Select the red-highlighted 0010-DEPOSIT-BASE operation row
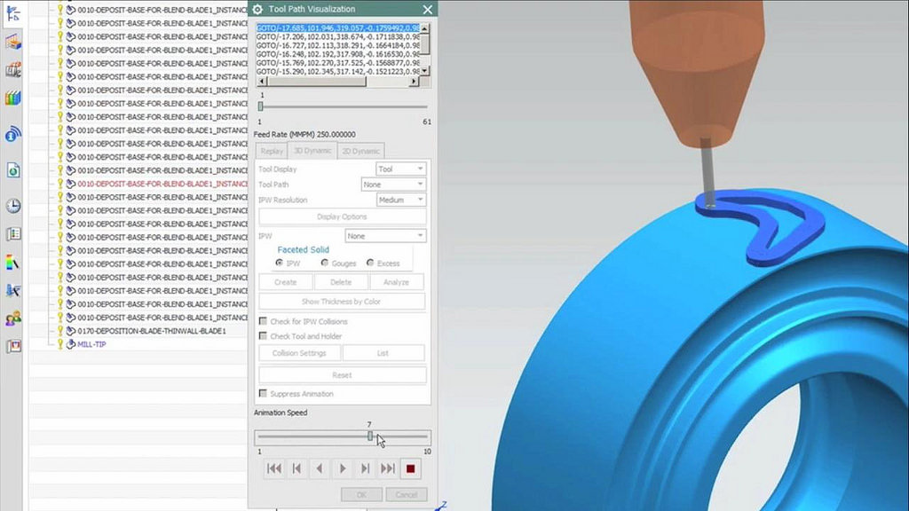 (x=162, y=184)
